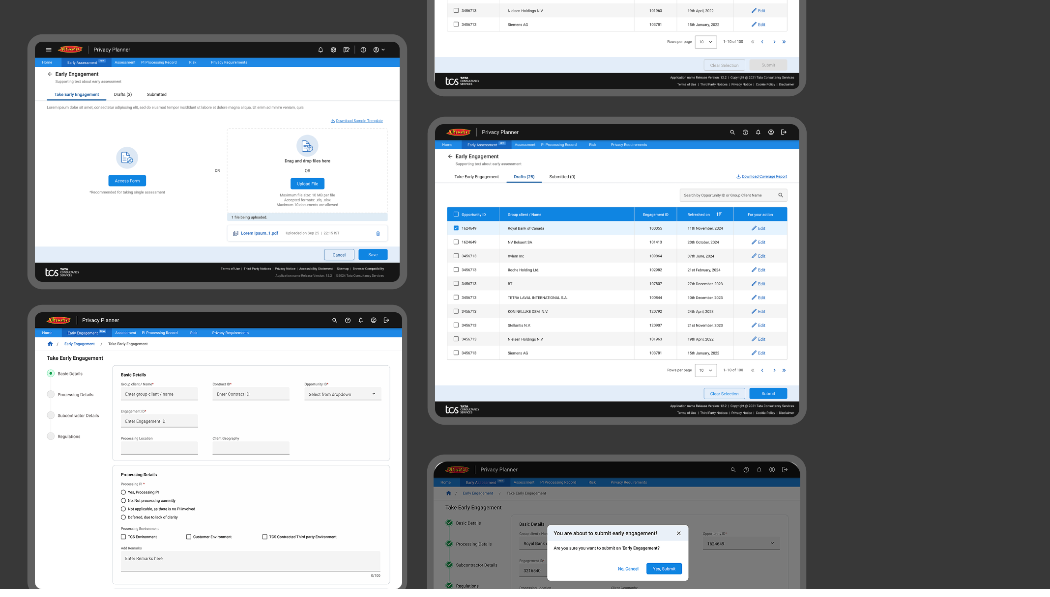
Task: Click into the Enter Remarks here text area
Action: pos(250,561)
